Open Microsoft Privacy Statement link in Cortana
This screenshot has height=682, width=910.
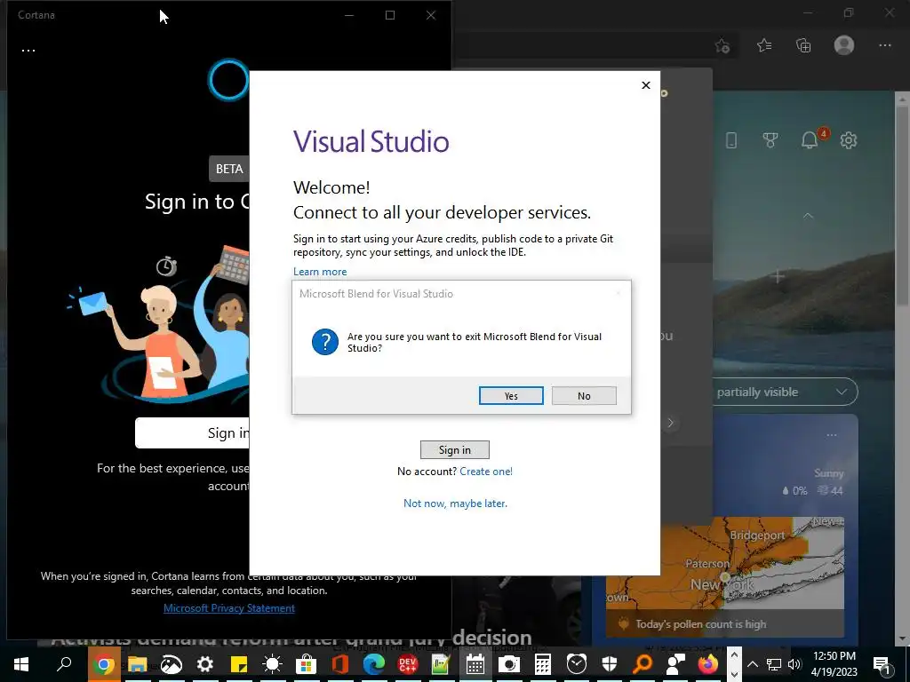(228, 607)
